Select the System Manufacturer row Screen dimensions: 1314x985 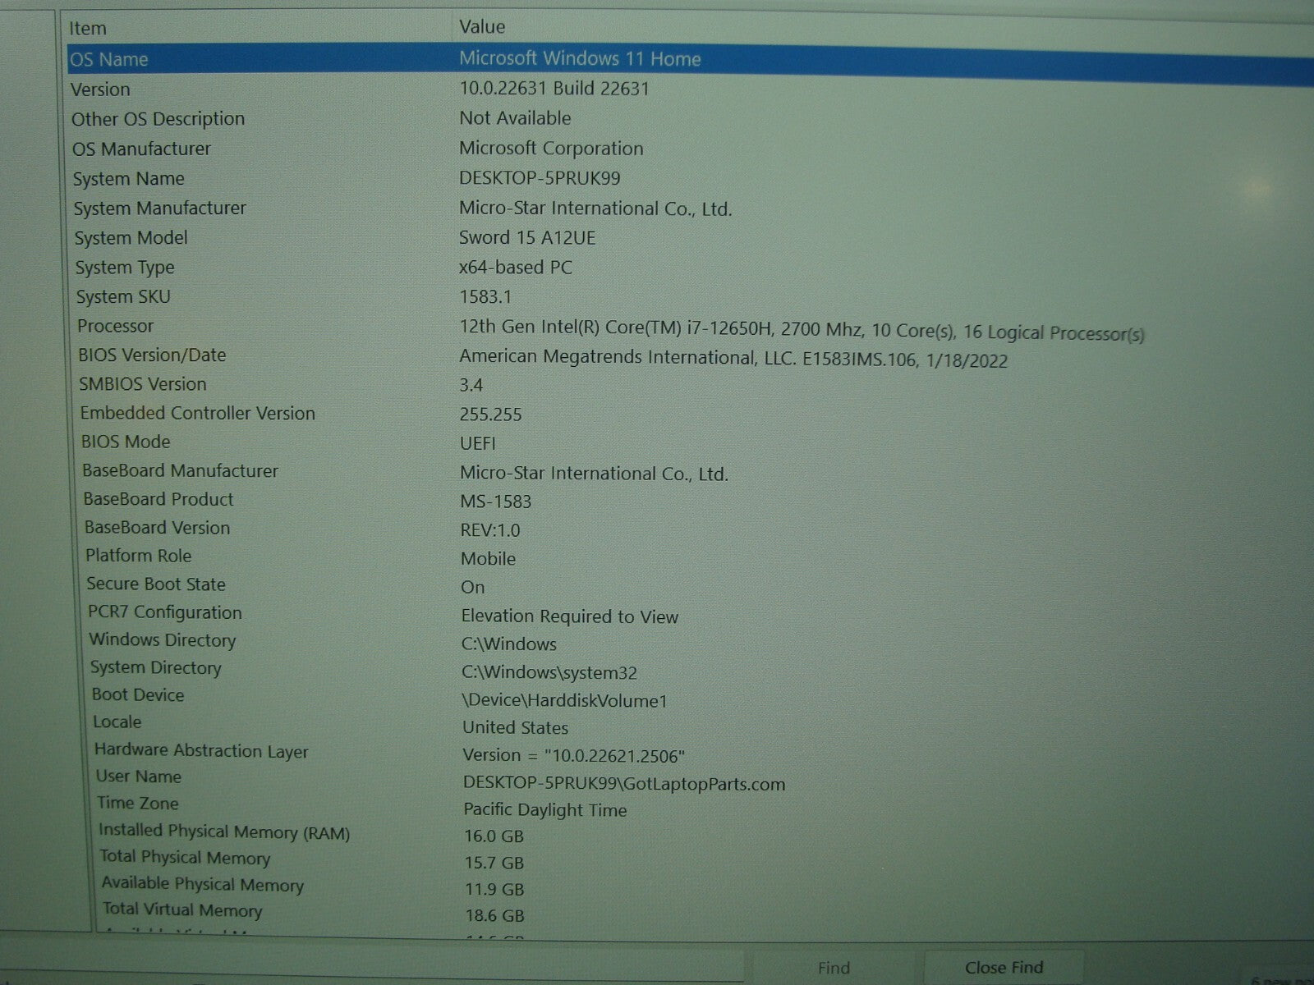coord(159,208)
